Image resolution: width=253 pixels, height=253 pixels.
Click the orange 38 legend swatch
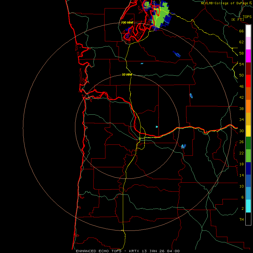tap(248, 106)
